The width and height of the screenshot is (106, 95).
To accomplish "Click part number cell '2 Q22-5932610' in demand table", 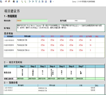I will [x=10, y=45].
